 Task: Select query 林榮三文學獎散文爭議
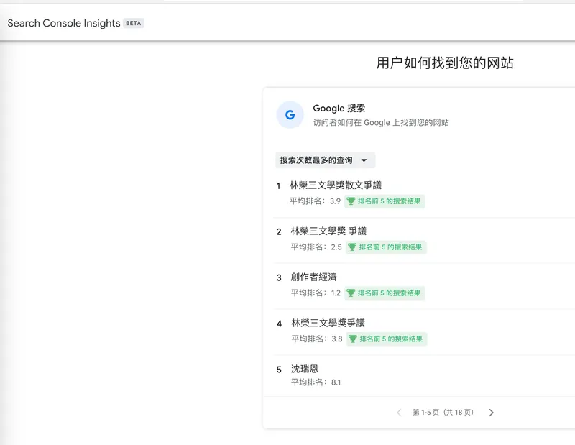(336, 185)
